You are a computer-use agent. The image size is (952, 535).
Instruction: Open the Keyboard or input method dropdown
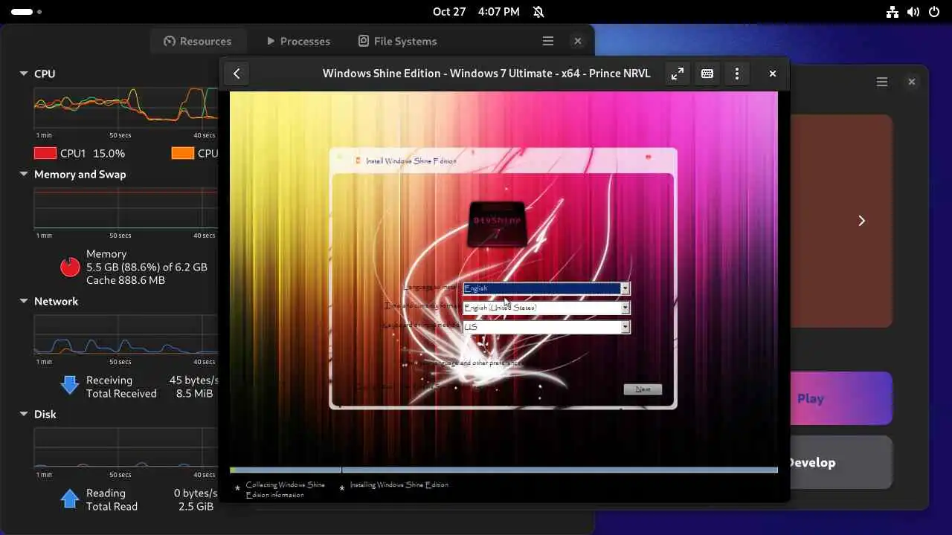click(x=547, y=327)
